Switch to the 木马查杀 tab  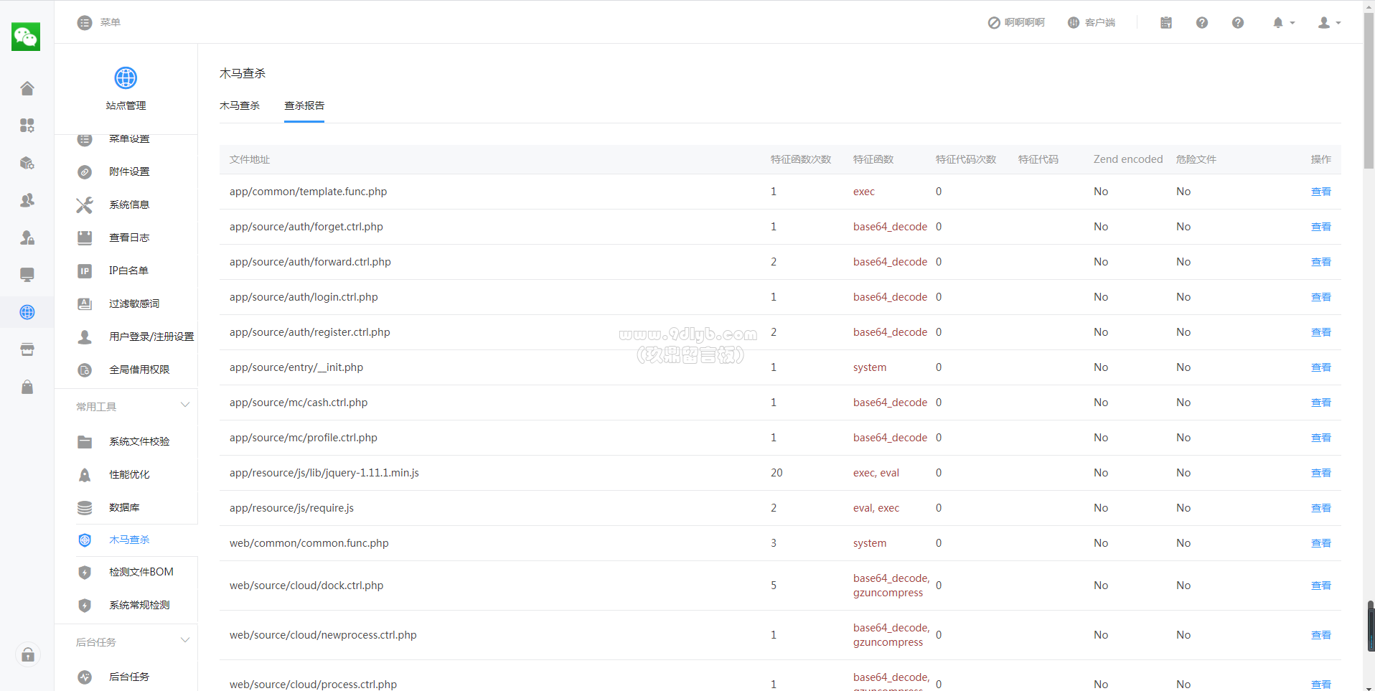click(x=240, y=105)
